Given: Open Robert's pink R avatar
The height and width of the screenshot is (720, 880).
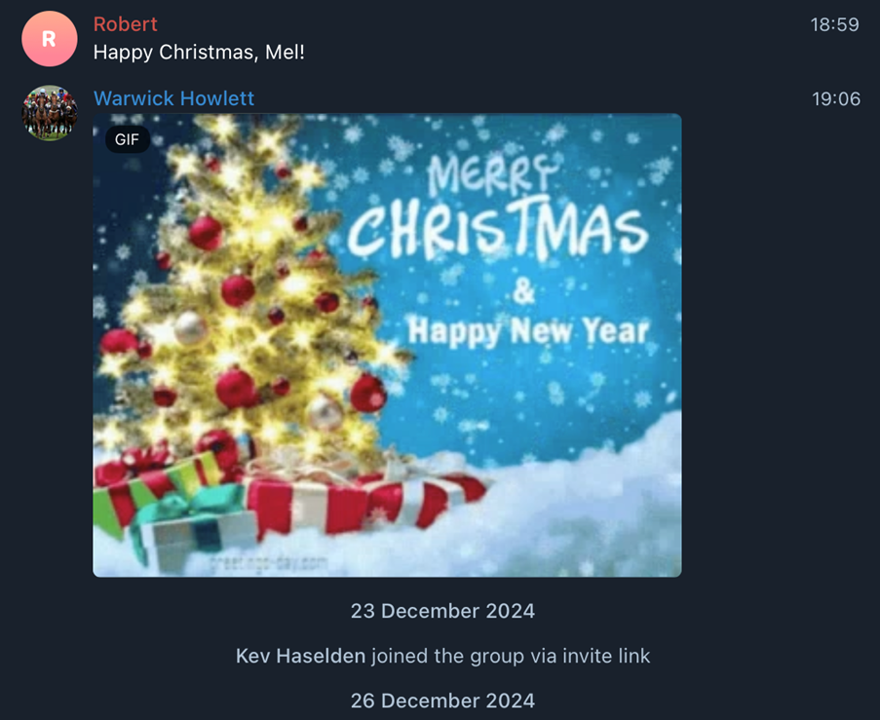Looking at the screenshot, I should [x=50, y=39].
